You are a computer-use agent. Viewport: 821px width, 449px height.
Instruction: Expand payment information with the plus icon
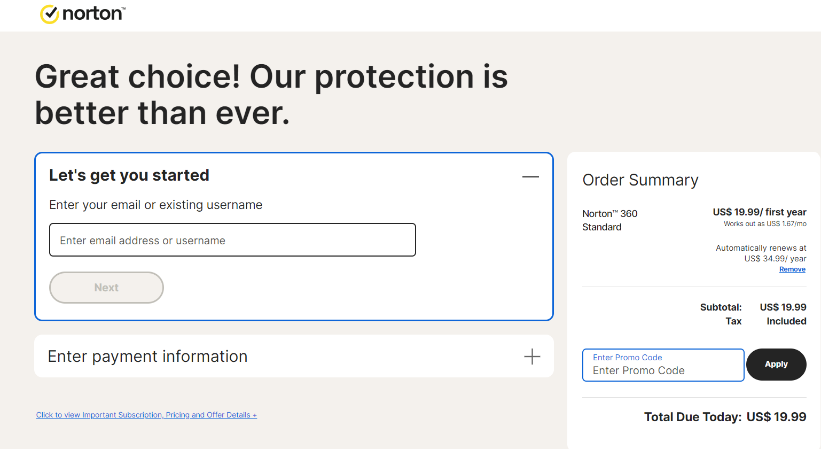[532, 357]
